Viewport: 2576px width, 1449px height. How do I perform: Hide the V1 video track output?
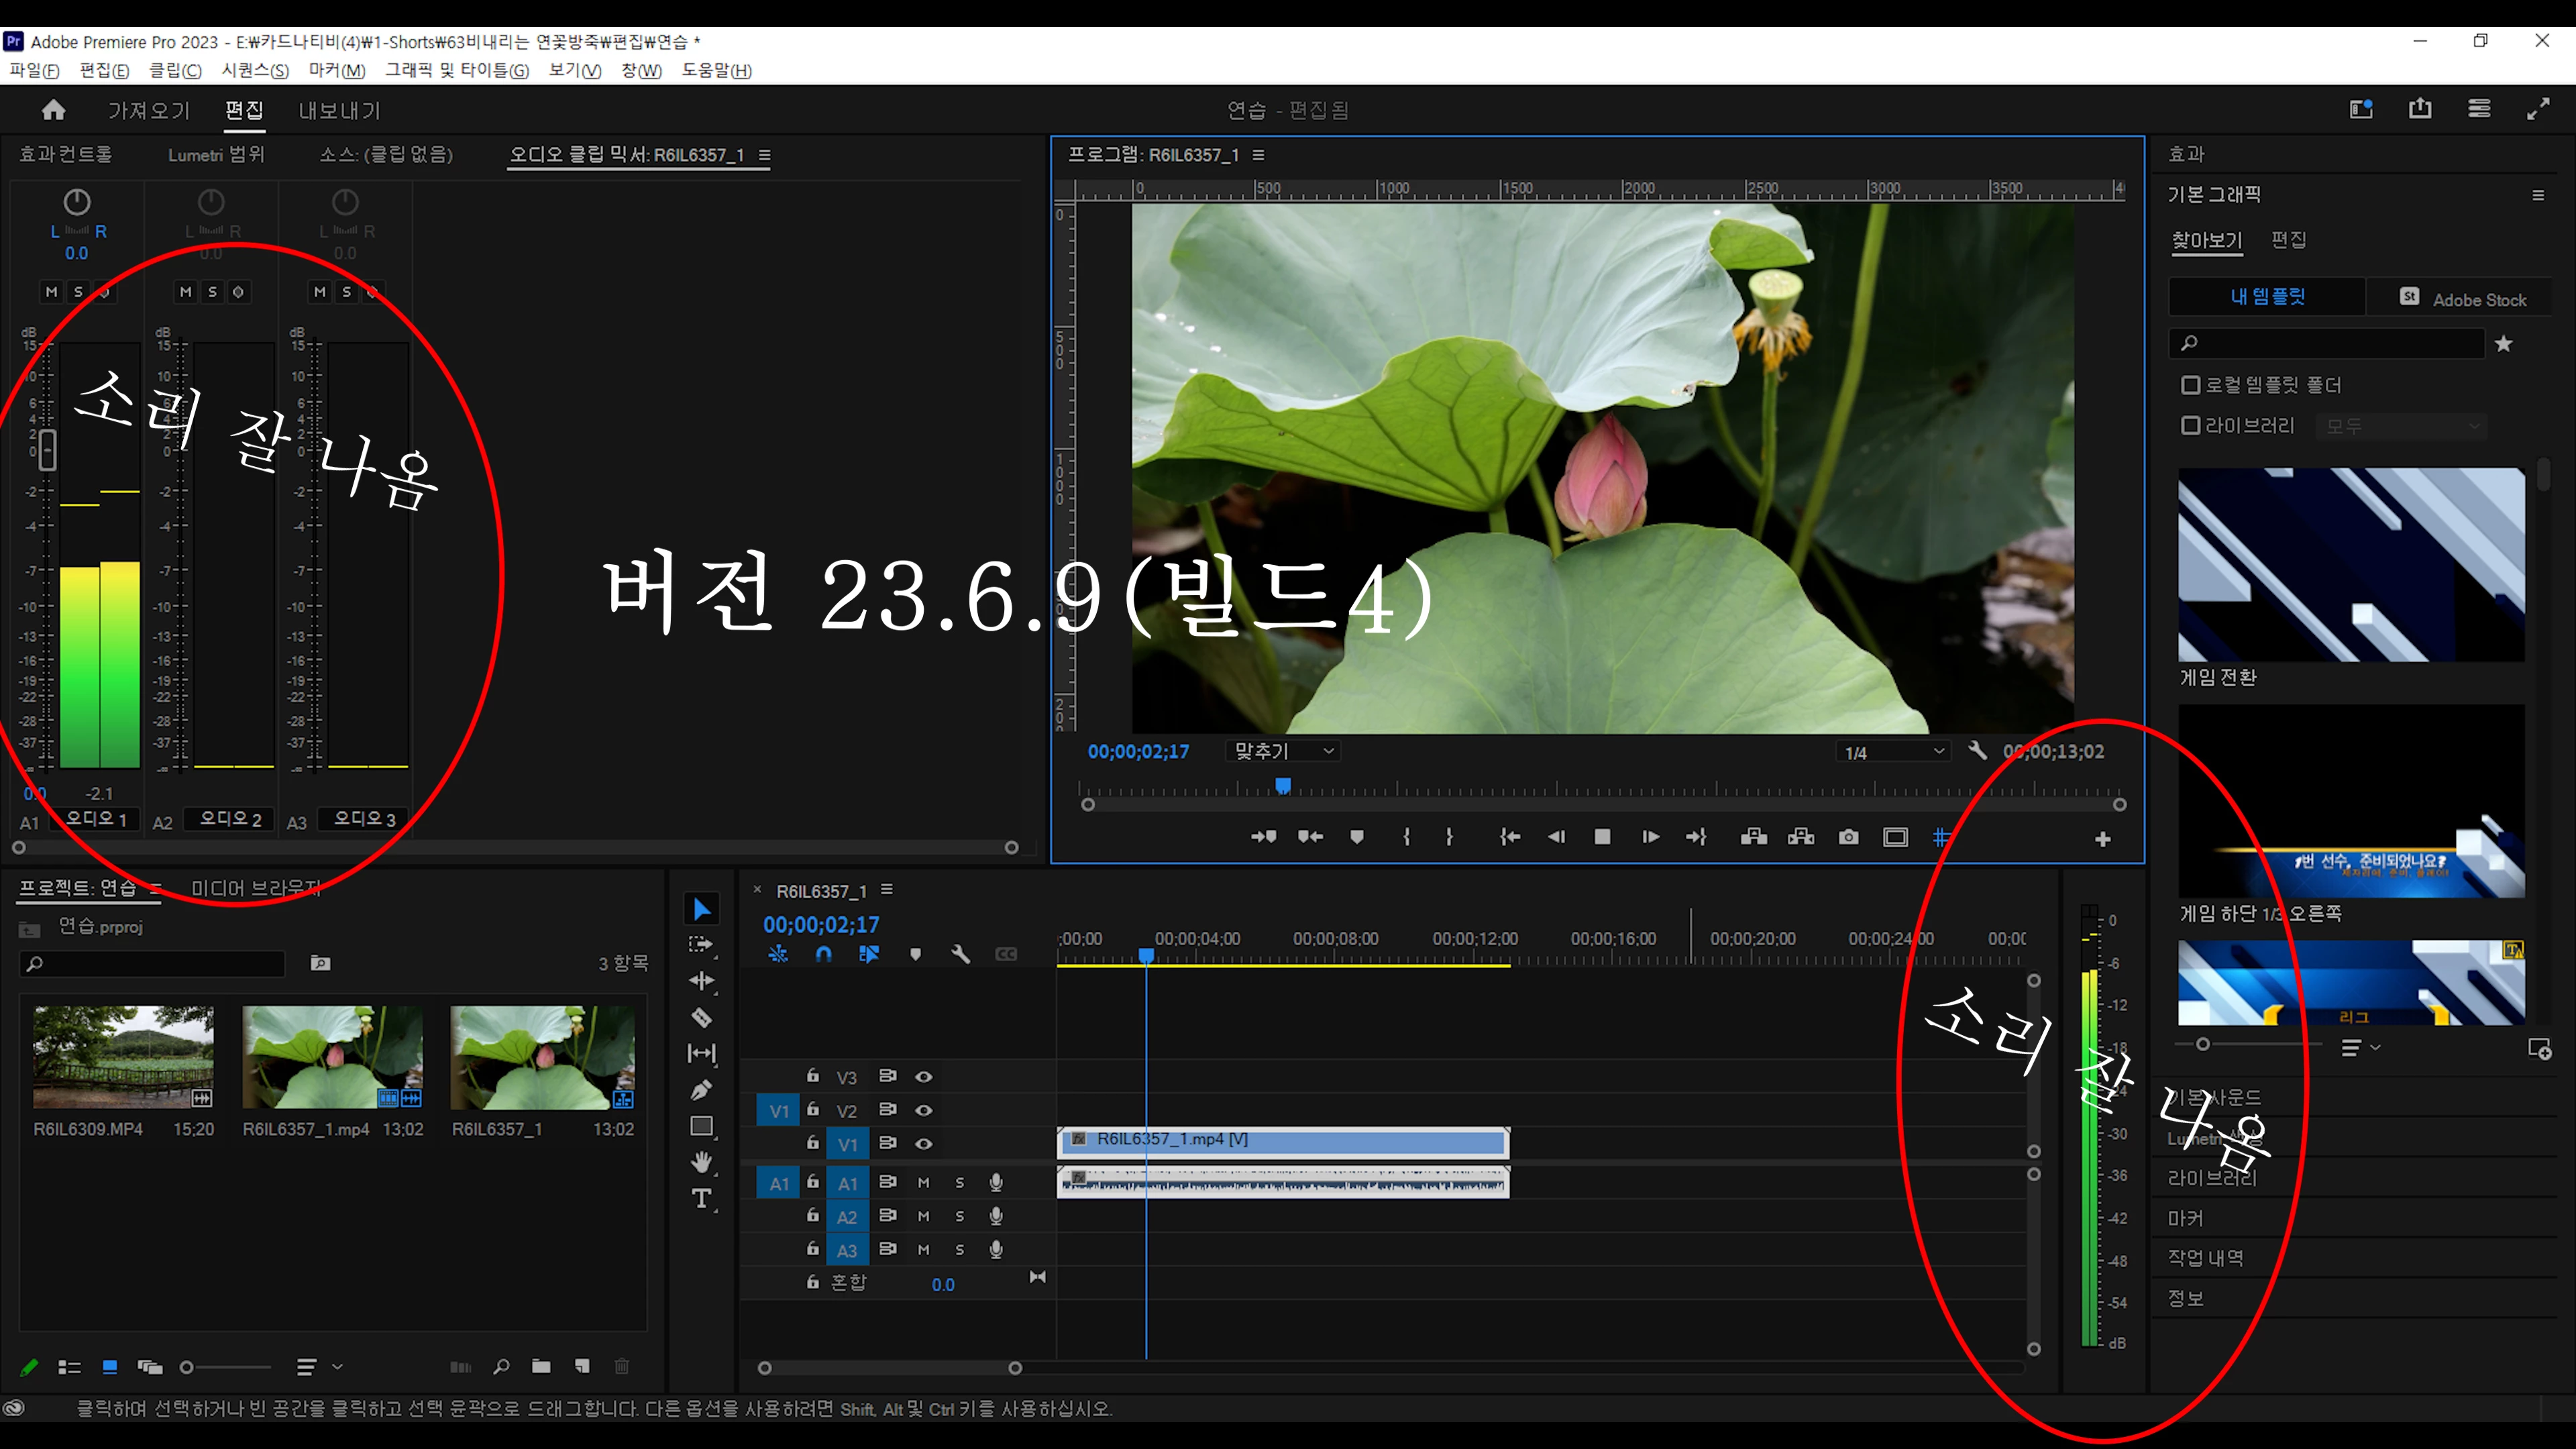tap(924, 1144)
